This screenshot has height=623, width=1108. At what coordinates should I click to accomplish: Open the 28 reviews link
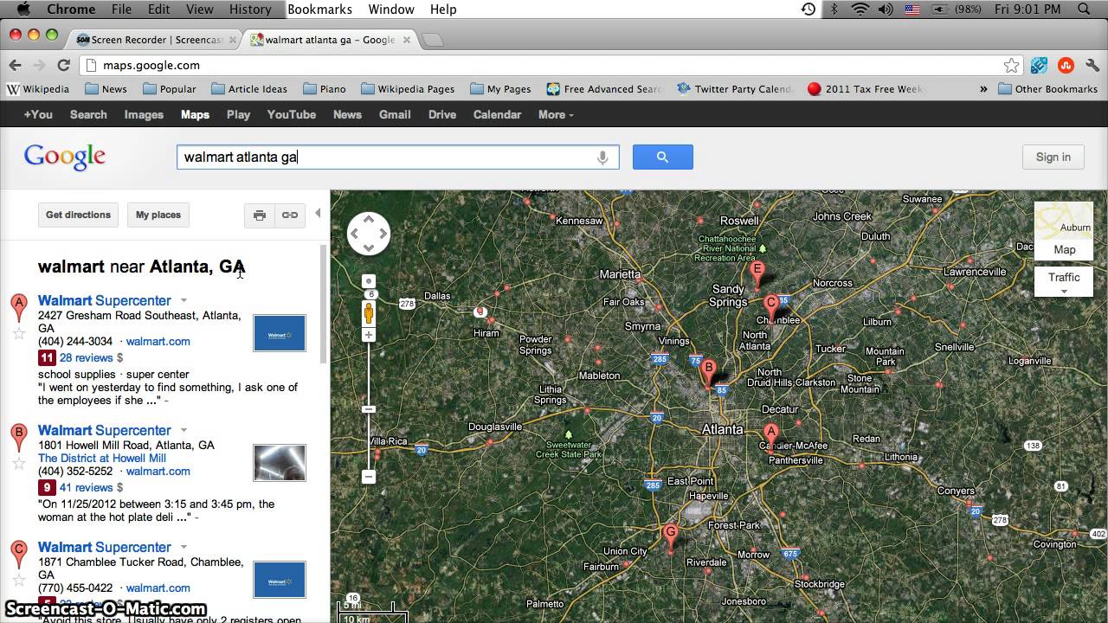pyautogui.click(x=87, y=357)
